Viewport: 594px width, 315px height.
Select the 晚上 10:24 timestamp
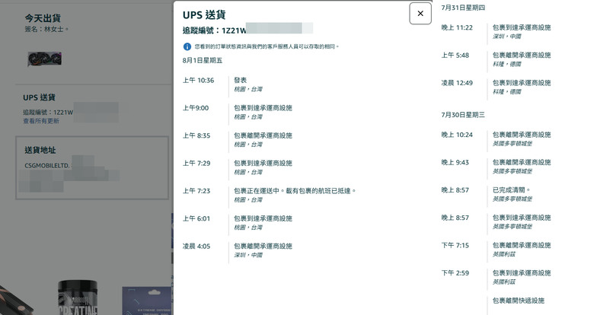(x=457, y=135)
